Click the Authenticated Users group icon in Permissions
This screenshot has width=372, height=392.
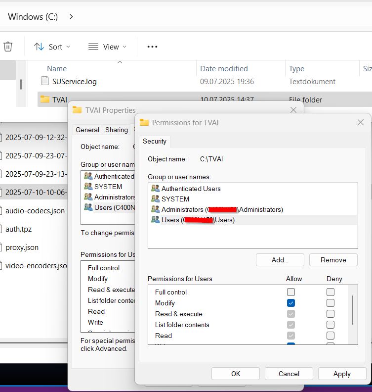tap(156, 188)
